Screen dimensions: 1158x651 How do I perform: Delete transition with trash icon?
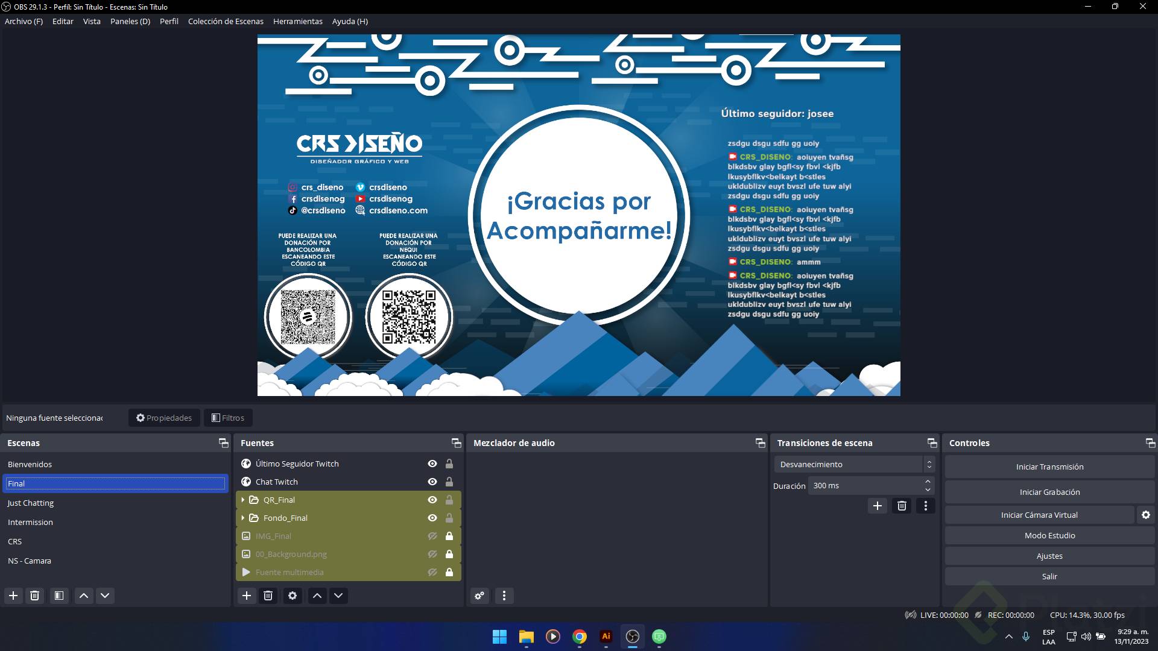[x=902, y=506]
